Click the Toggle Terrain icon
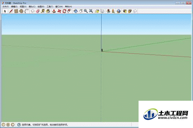The height and width of the screenshot is (128, 193). click(102, 11)
